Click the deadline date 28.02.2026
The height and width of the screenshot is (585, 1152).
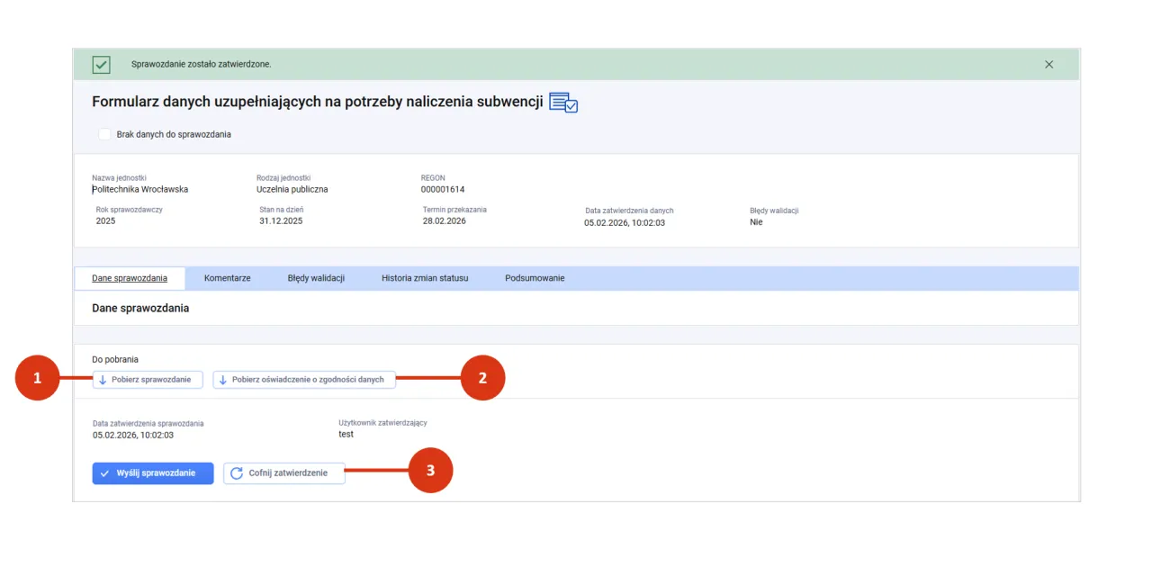[x=445, y=221]
